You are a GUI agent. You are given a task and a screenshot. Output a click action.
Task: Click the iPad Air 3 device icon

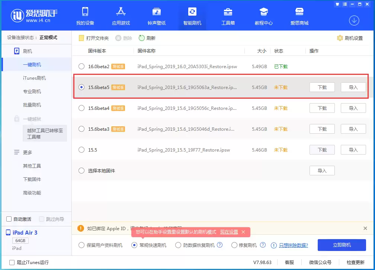pyautogui.click(x=8, y=232)
